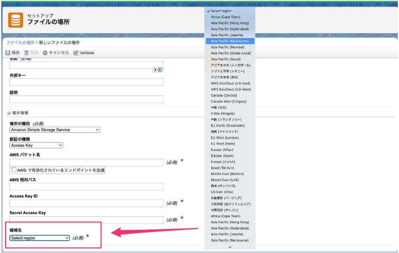
Task: Click the small arrow icon beside the name field
Action: (x=155, y=70)
